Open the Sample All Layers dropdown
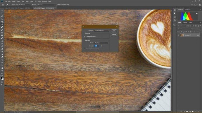Image resolution: width=202 pixels, height=113 pixels. pyautogui.click(x=46, y=5)
